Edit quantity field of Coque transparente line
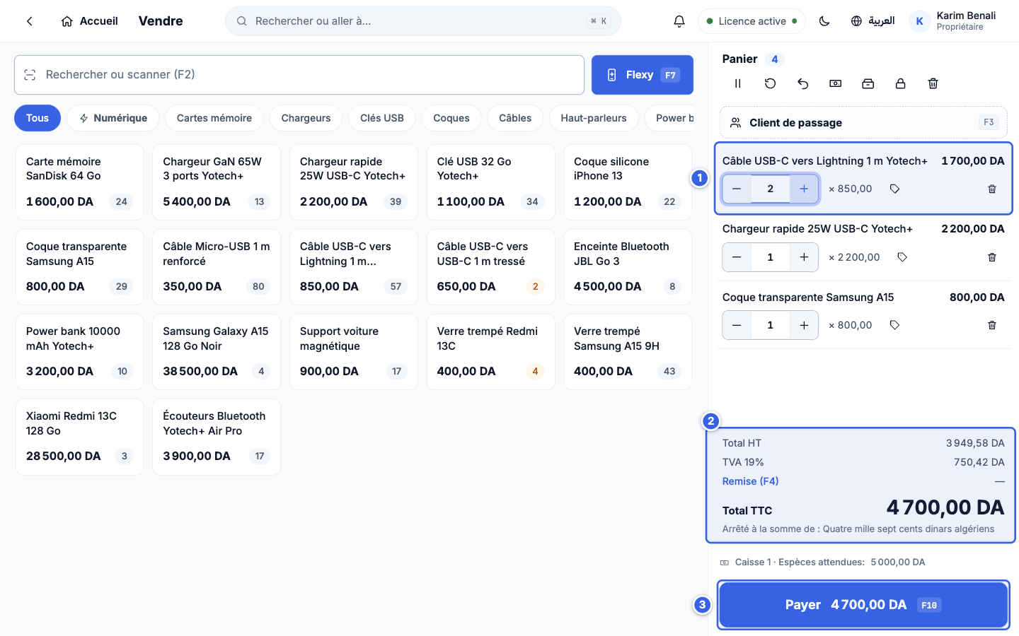This screenshot has height=636, width=1019. (771, 325)
